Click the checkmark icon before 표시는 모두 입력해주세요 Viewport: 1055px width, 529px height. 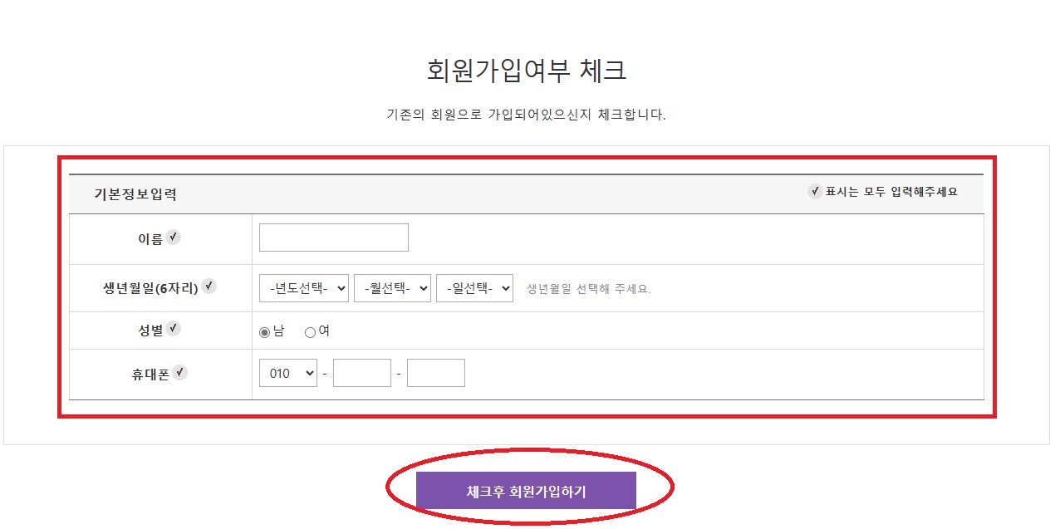[x=815, y=191]
